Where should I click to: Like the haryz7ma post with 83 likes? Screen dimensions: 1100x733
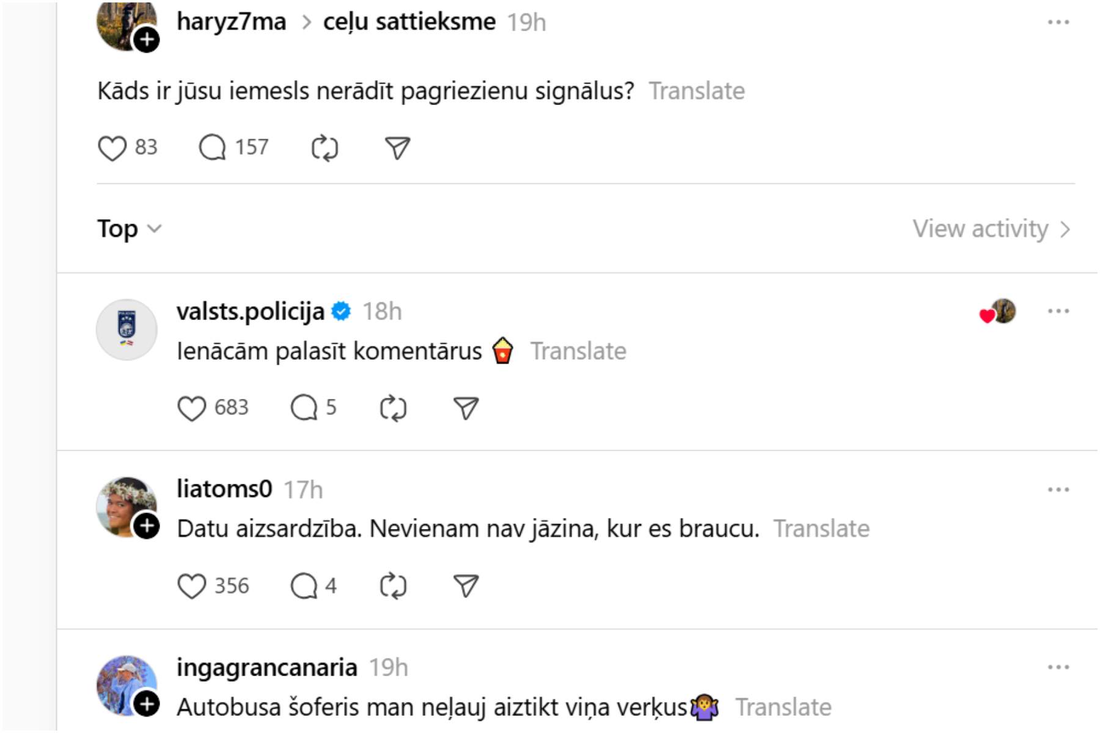tap(112, 148)
